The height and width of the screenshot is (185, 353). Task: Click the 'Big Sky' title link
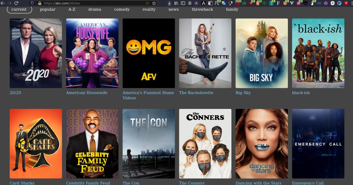243,93
